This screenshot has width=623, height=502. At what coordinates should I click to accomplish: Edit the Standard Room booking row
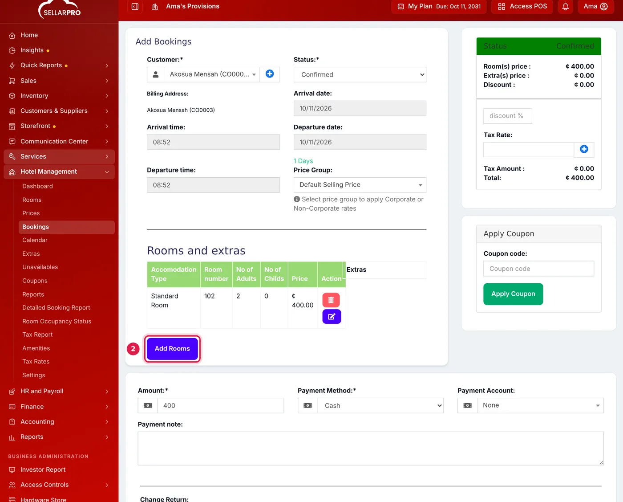332,317
